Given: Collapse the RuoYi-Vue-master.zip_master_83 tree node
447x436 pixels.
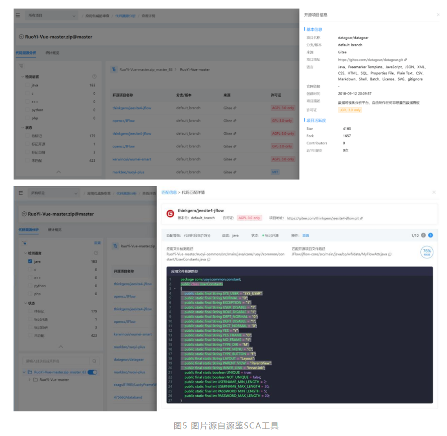Looking at the screenshot, I should point(24,372).
